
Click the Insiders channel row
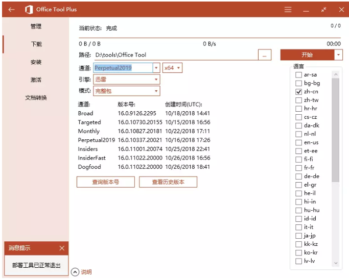(144, 149)
